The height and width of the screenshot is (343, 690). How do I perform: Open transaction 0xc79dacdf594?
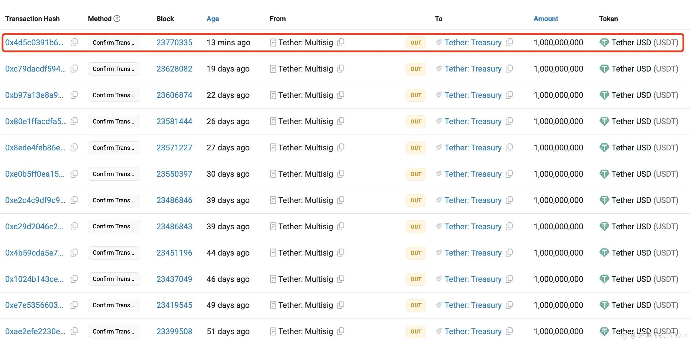tap(35, 69)
